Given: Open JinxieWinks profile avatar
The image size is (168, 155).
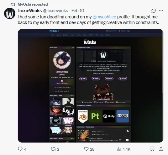Looking at the screenshot, I should point(10,13).
